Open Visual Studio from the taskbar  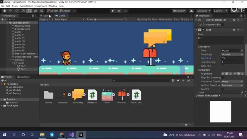(x=71, y=135)
